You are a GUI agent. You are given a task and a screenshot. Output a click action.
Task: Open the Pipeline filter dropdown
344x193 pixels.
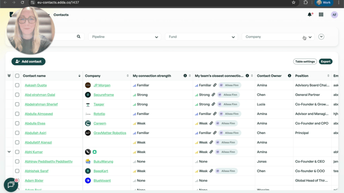(x=125, y=37)
